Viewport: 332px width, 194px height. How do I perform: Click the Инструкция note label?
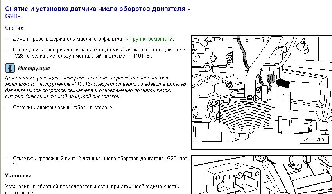(34, 69)
